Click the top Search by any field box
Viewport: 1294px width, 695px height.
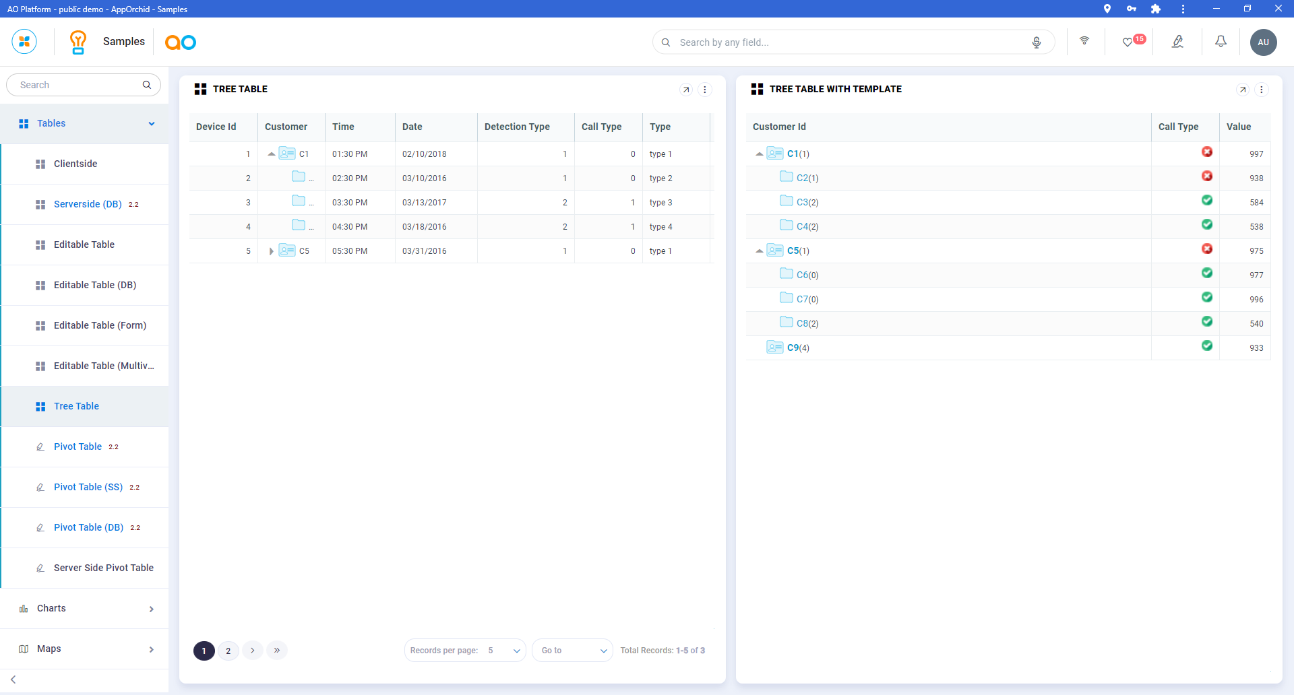click(849, 42)
